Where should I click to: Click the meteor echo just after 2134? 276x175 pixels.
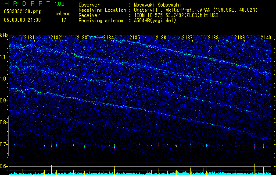point(115,147)
